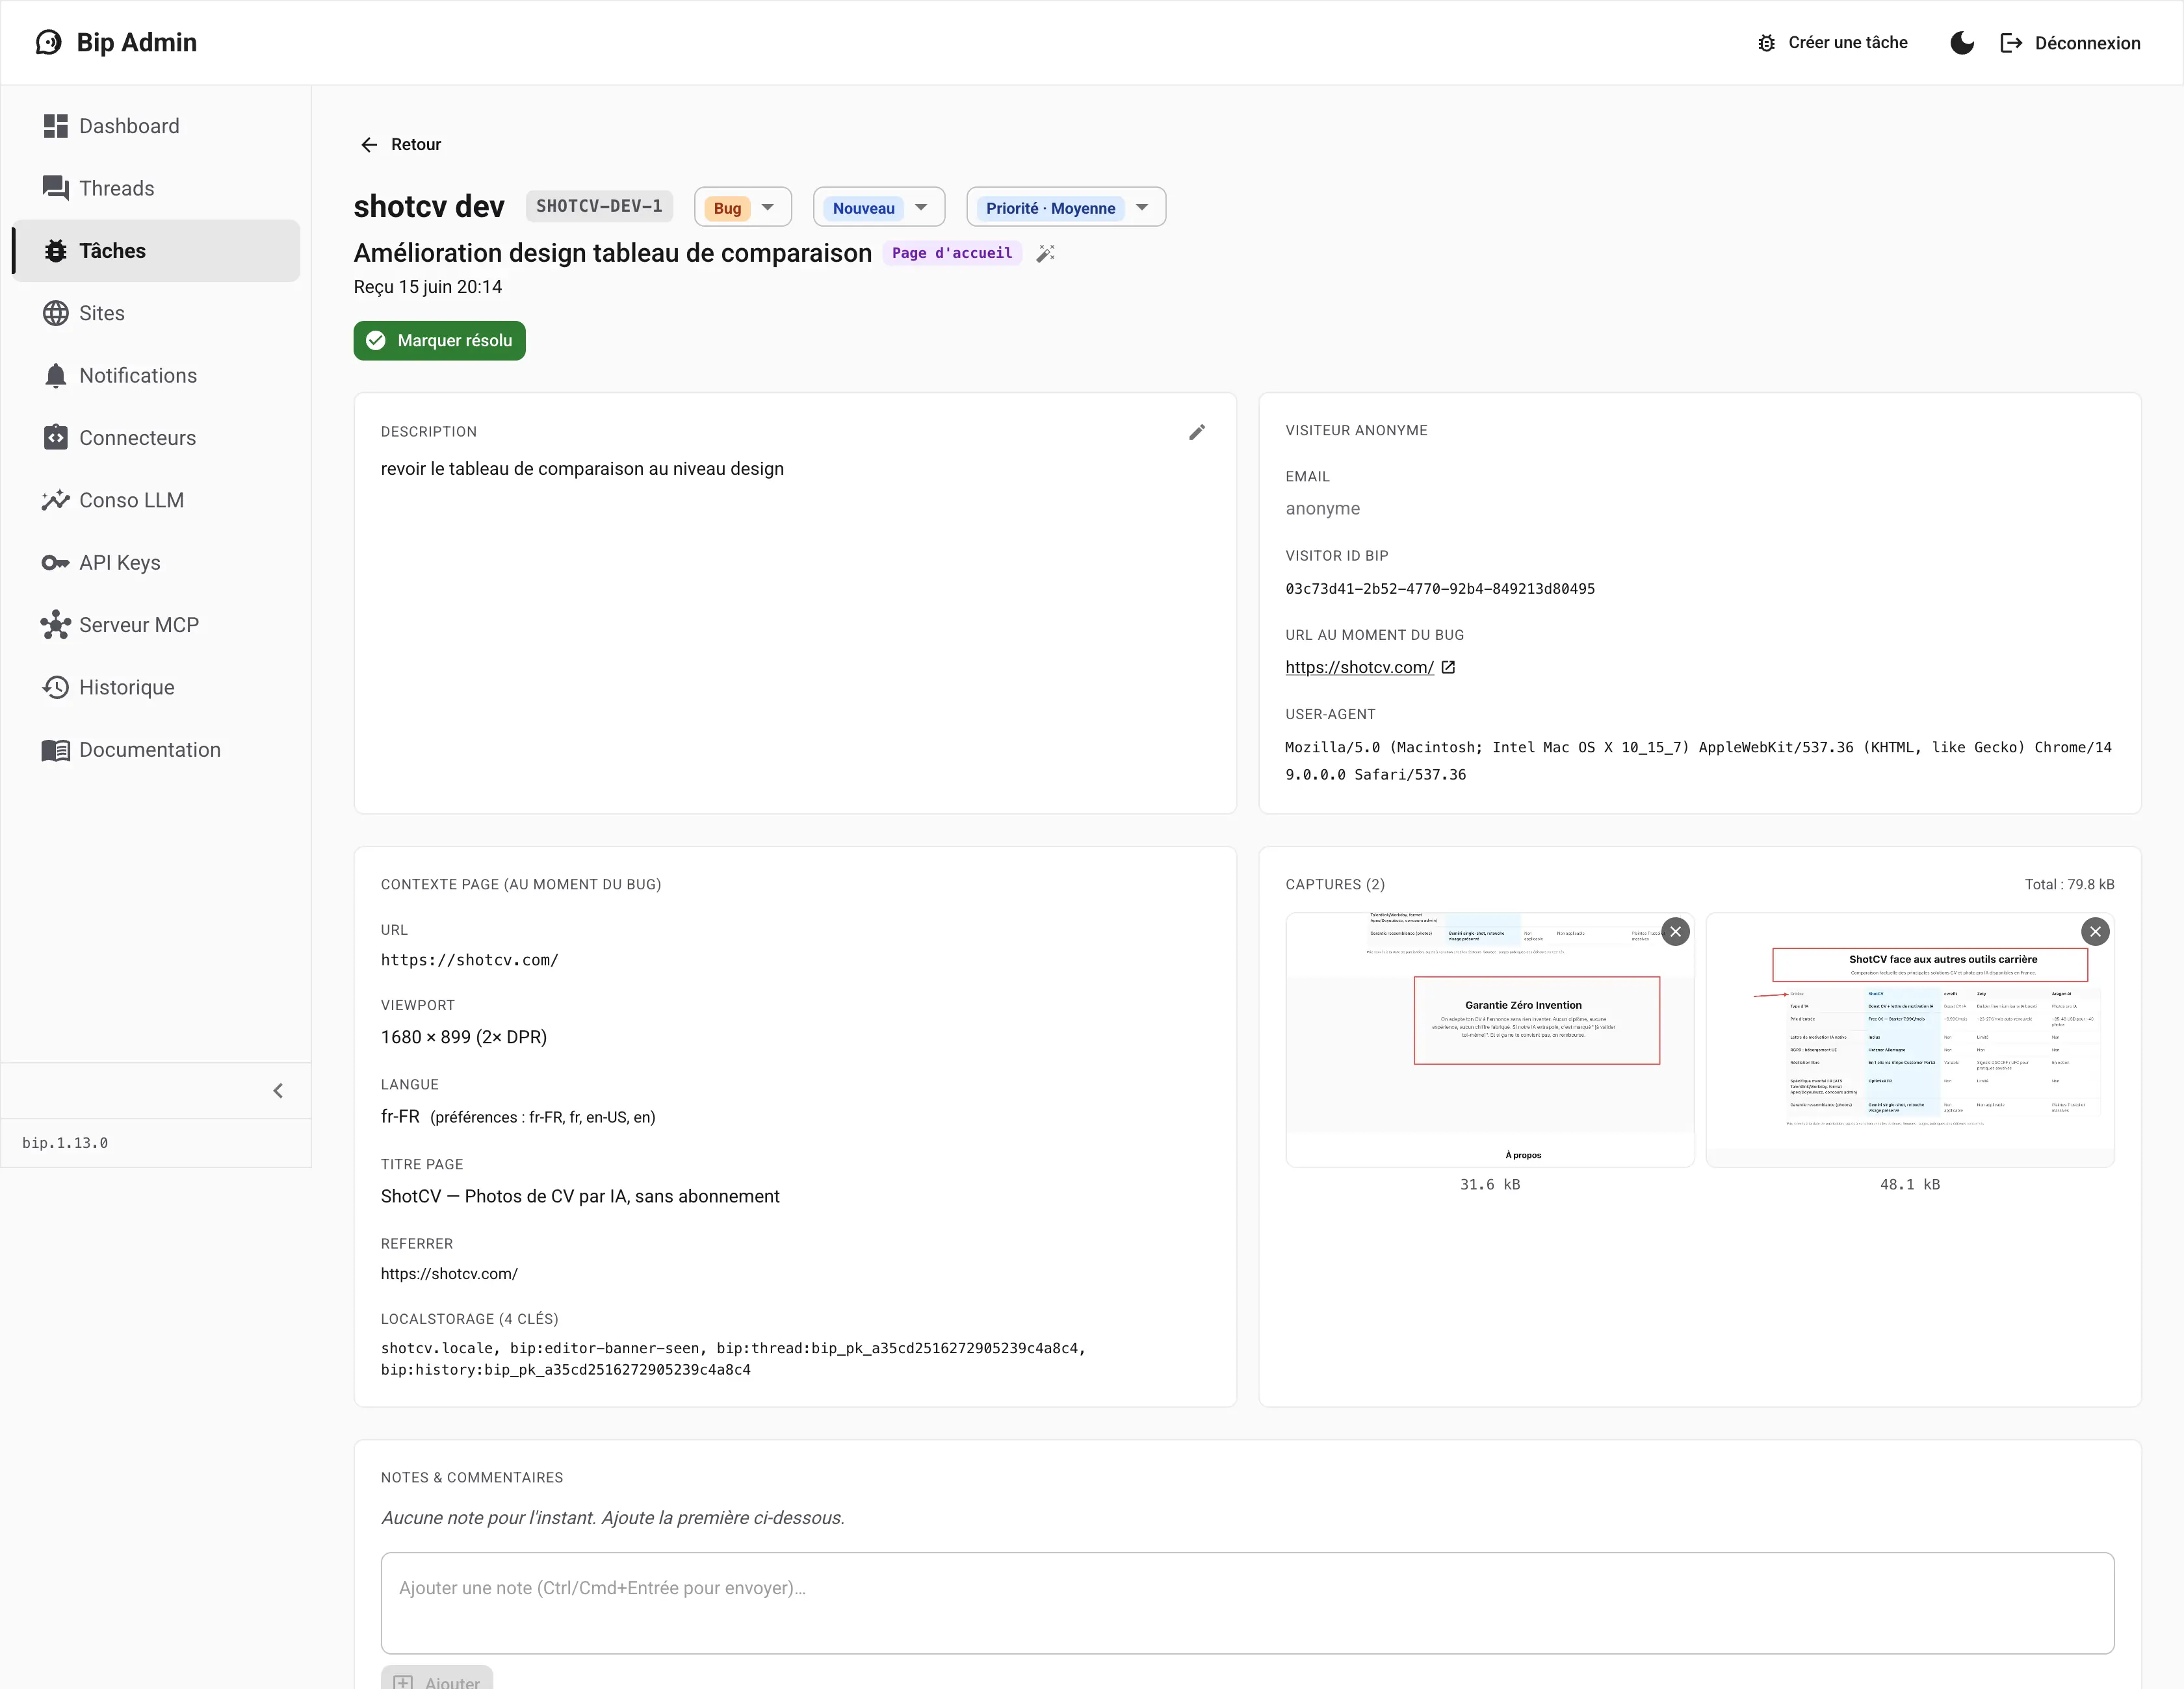Remove the 31.6 kB capture
Screen dimensions: 2184x1689
click(x=1676, y=932)
